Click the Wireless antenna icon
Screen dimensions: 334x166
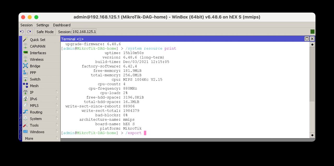[x=25, y=59]
